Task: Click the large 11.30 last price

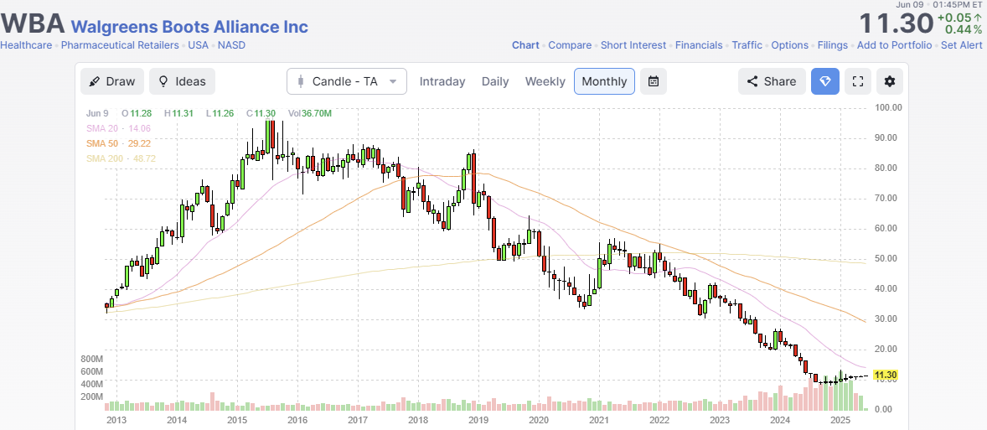Action: 896,23
